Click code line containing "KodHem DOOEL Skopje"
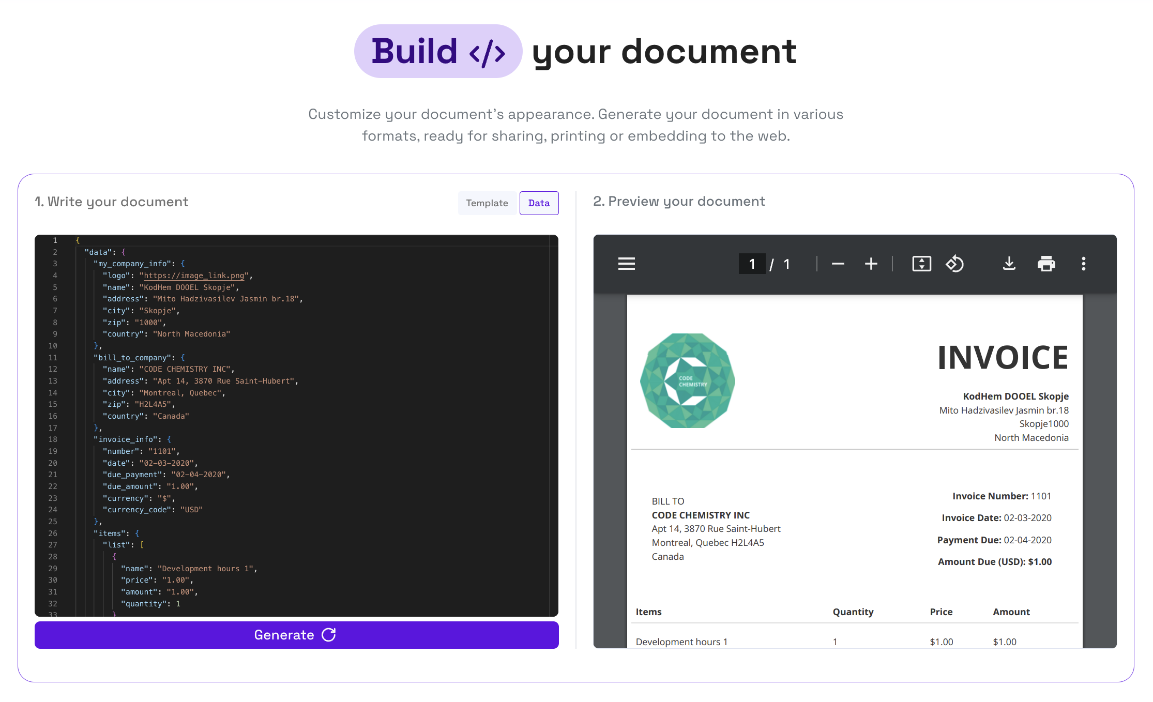 (x=171, y=287)
